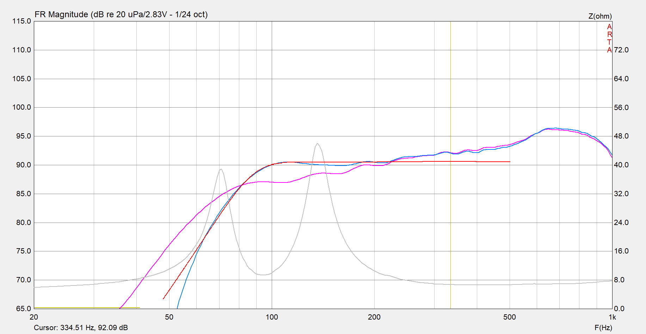The height and width of the screenshot is (334, 646).
Task: Select the 500 Hz frequency axis label
Action: point(509,317)
